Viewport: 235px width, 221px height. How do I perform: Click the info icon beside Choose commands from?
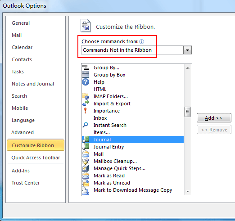[x=141, y=41]
